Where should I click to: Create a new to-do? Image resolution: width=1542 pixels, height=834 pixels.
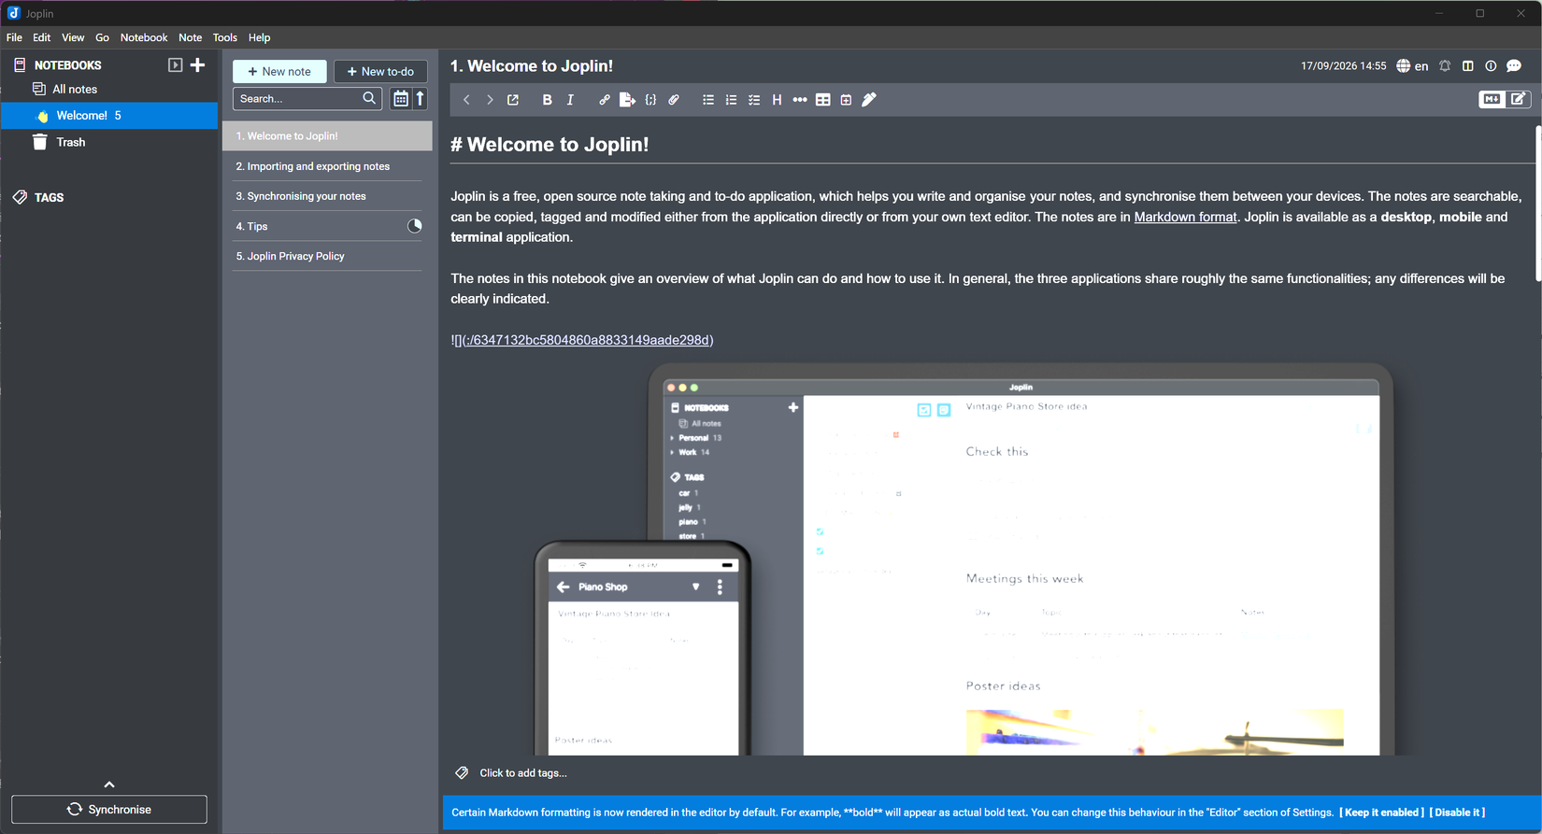click(380, 72)
